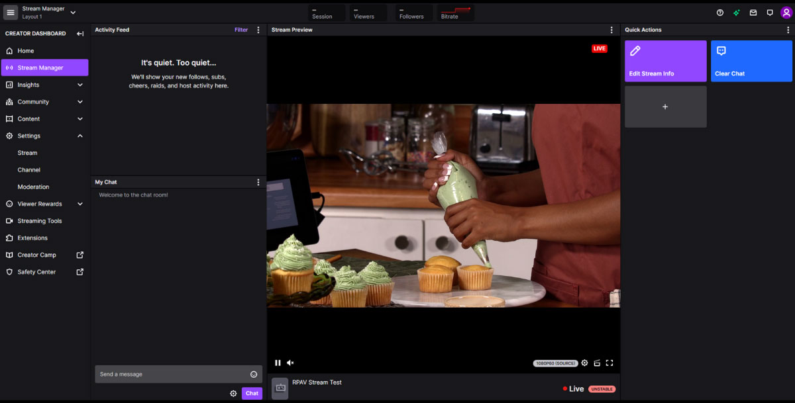
Task: Click the Session stat tile
Action: (327, 13)
